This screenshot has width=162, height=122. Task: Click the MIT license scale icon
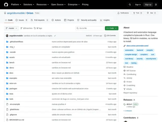pos(125,71)
